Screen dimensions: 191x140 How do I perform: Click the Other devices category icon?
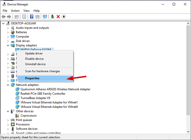click(13, 111)
